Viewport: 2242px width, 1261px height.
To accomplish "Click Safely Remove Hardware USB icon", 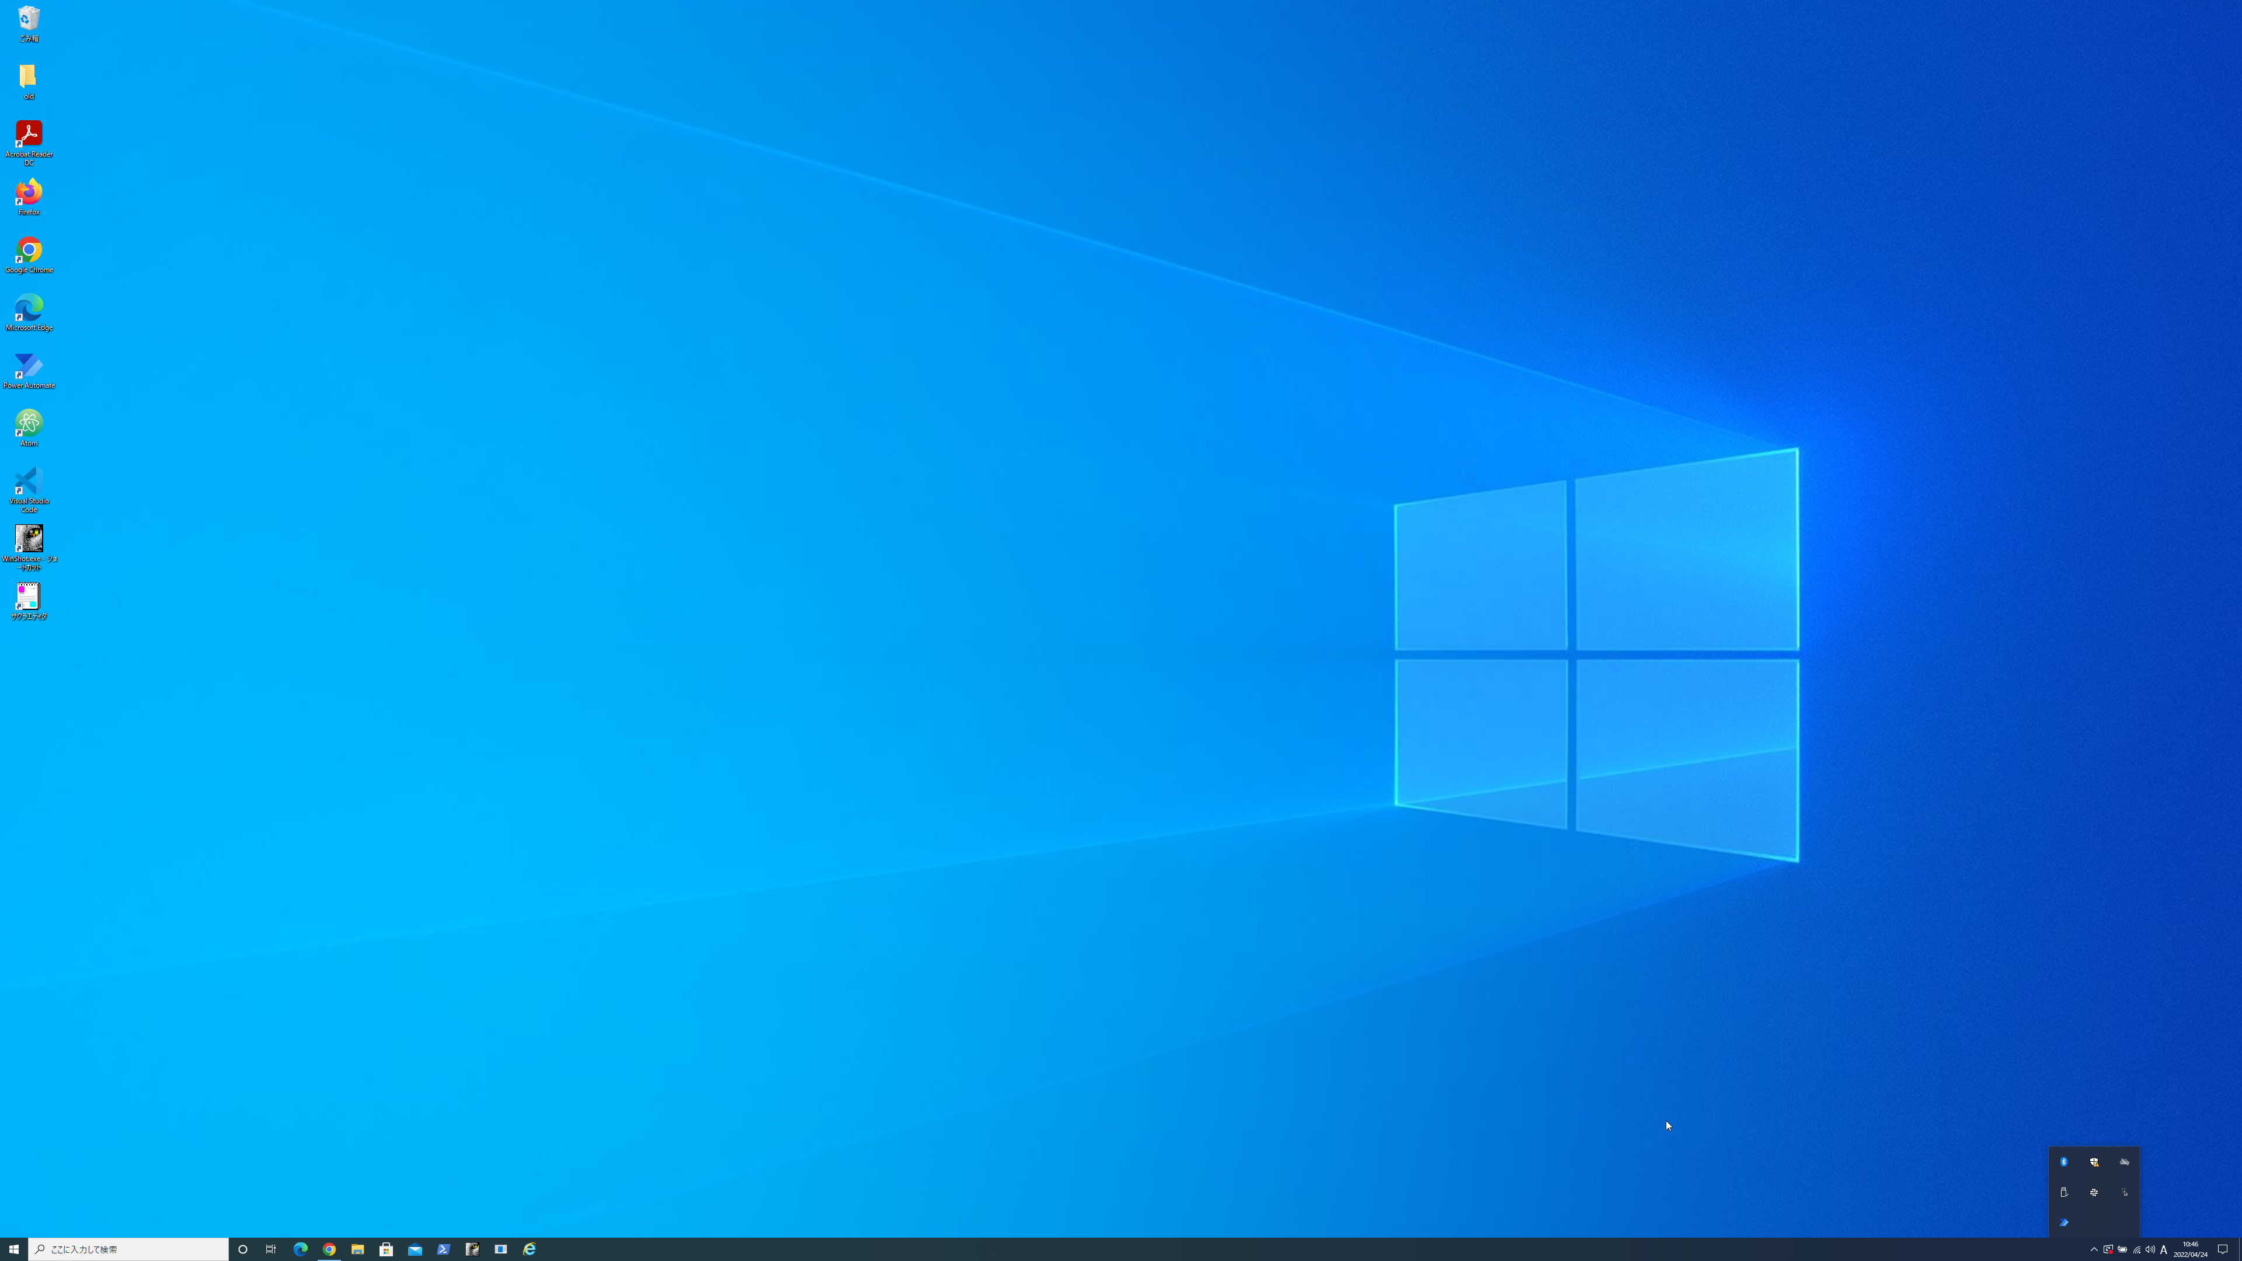I will [2063, 1192].
